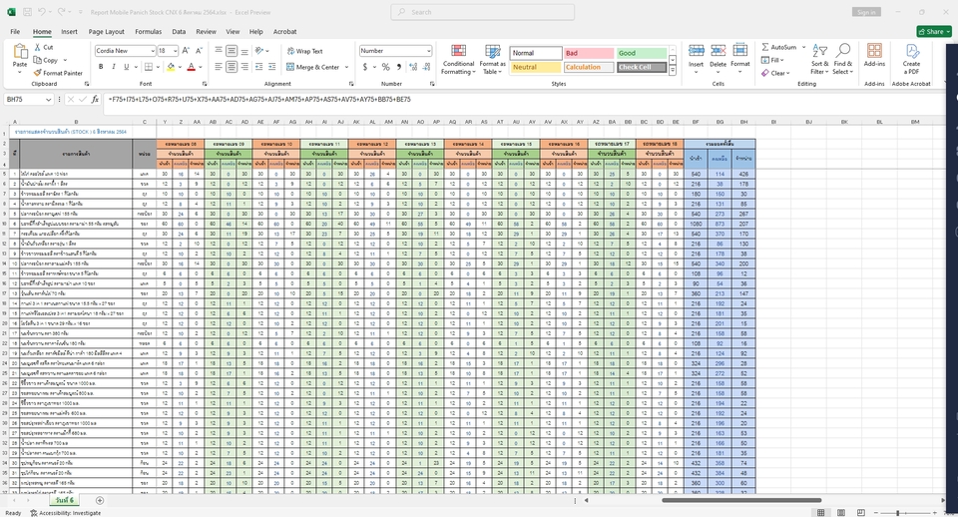Open the Number format dropdown
The image size is (958, 517).
pos(428,51)
